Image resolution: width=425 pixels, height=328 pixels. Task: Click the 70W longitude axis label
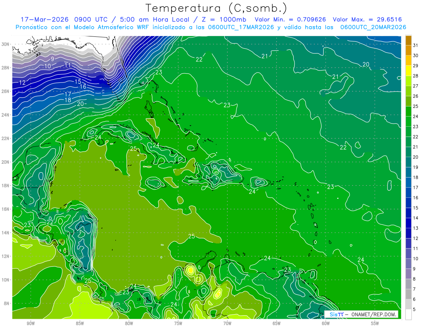click(227, 323)
